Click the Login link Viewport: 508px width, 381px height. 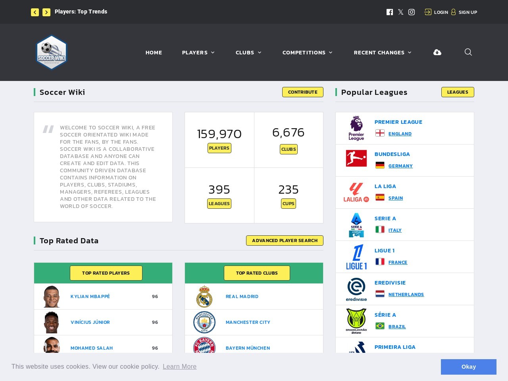(436, 12)
